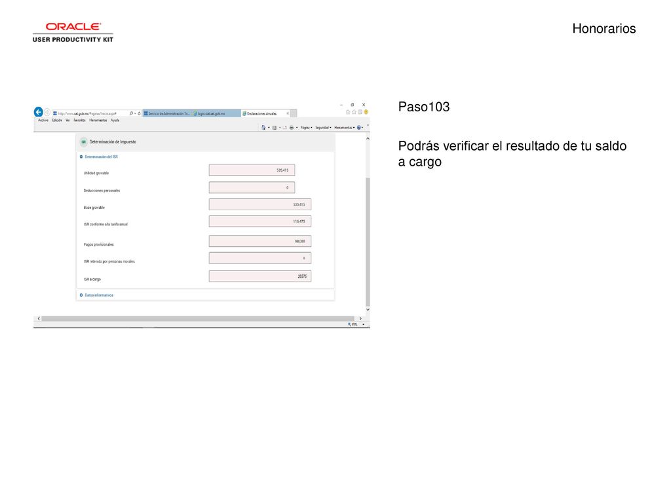Click the read mail icon in command bar
The image size is (671, 503).
click(x=284, y=128)
